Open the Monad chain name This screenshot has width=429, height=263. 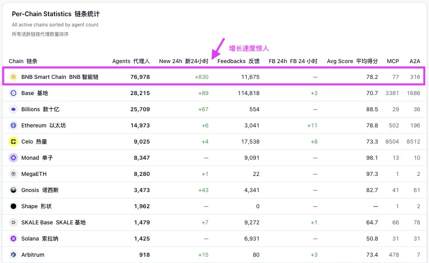(37, 158)
